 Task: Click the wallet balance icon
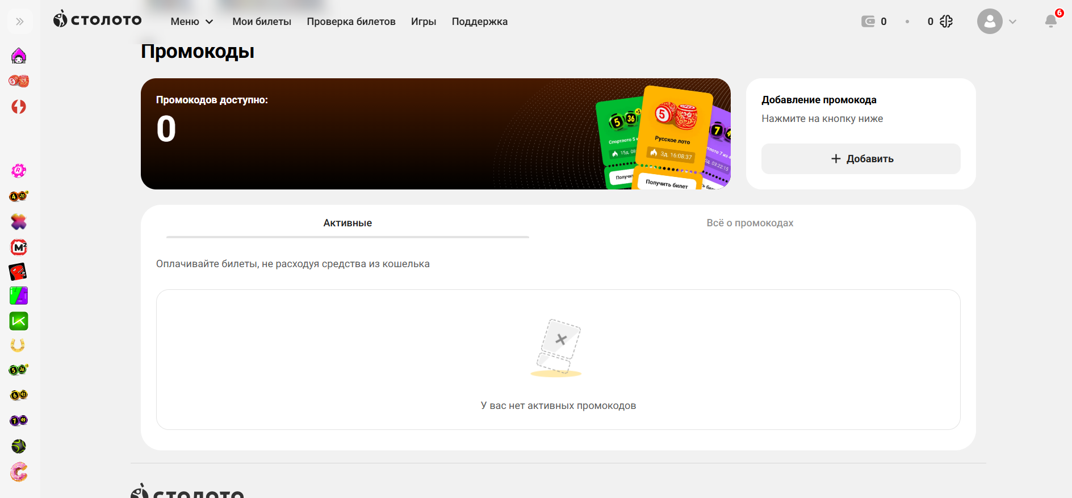click(868, 22)
